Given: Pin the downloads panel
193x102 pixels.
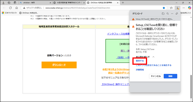Looking at the screenshot, I should (177, 14).
